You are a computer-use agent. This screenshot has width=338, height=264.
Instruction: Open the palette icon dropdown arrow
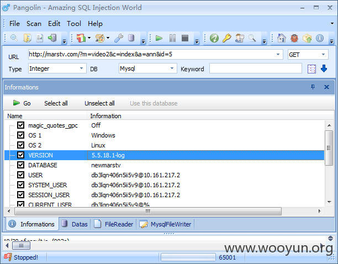pos(108,38)
